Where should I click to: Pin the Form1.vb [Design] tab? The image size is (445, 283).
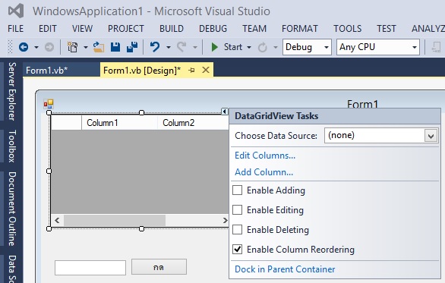191,70
